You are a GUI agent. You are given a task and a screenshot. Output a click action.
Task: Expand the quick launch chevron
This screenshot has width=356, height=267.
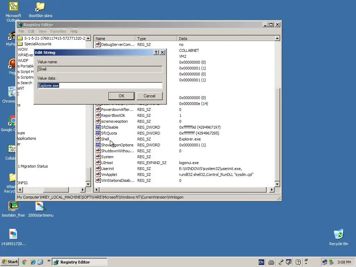coord(49,261)
